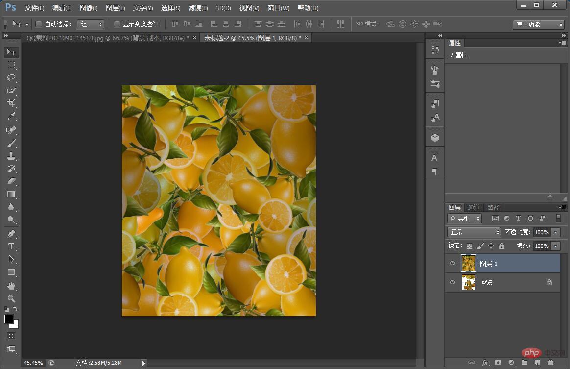
Task: Open the 基本功能 workspace dropdown
Action: pyautogui.click(x=539, y=25)
